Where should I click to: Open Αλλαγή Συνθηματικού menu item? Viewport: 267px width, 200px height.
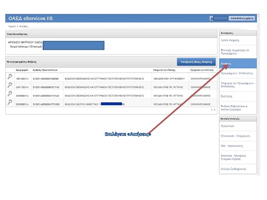[238, 169]
